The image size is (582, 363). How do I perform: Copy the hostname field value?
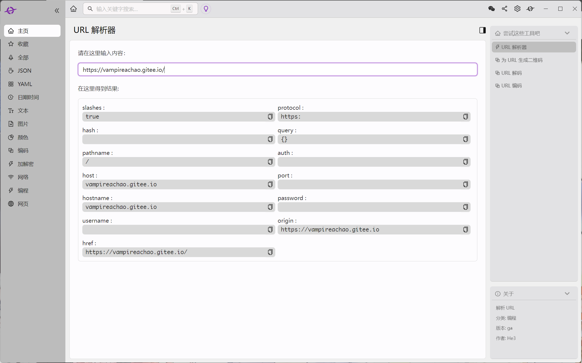[270, 207]
